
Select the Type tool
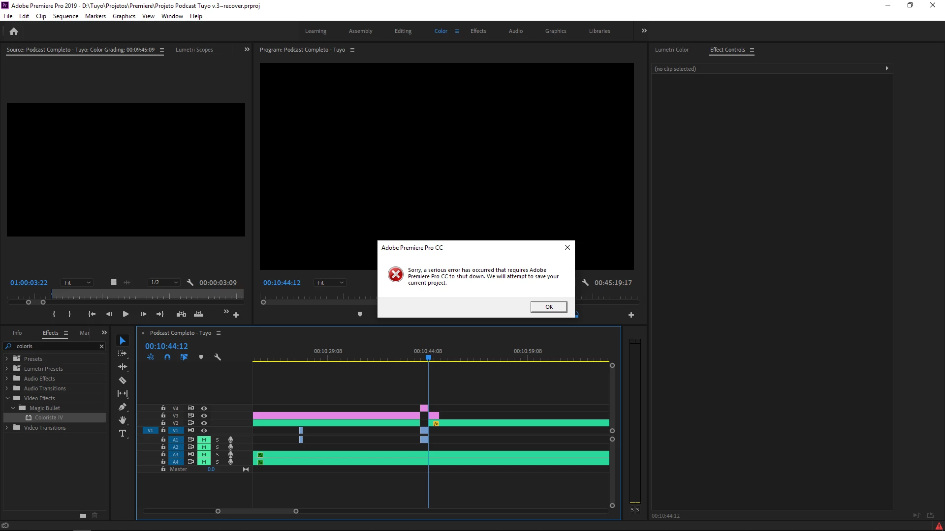pyautogui.click(x=123, y=433)
